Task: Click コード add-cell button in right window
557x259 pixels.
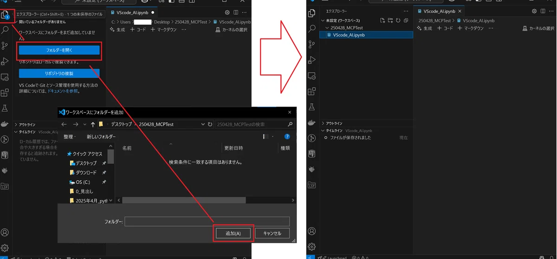Action: point(445,28)
